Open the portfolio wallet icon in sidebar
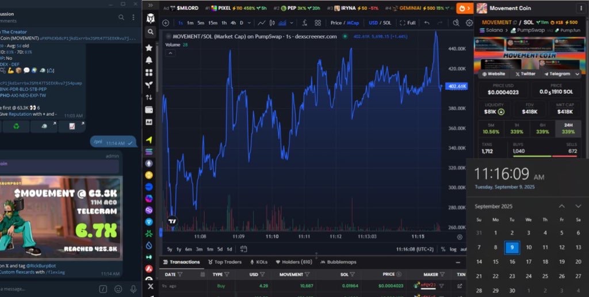This screenshot has height=297, width=589. click(x=149, y=110)
